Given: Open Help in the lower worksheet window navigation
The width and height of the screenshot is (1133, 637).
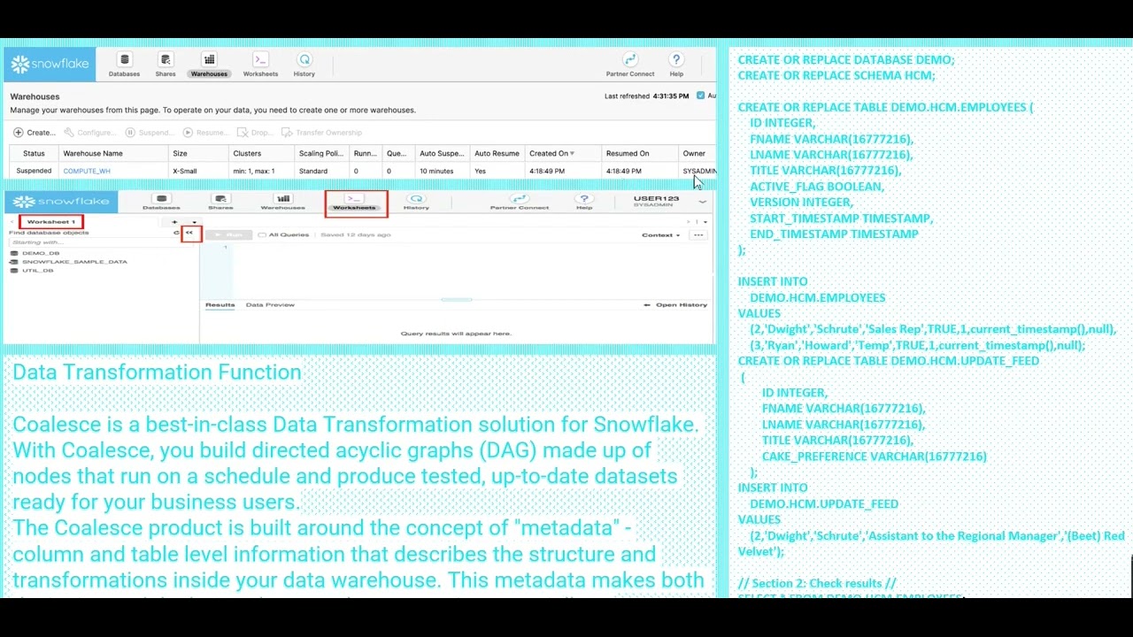Looking at the screenshot, I should (x=584, y=203).
